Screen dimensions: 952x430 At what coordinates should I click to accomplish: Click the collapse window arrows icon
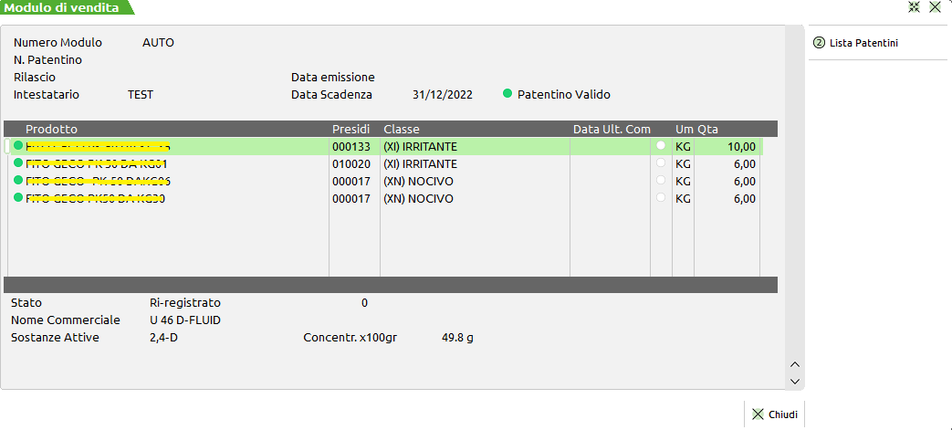915,7
